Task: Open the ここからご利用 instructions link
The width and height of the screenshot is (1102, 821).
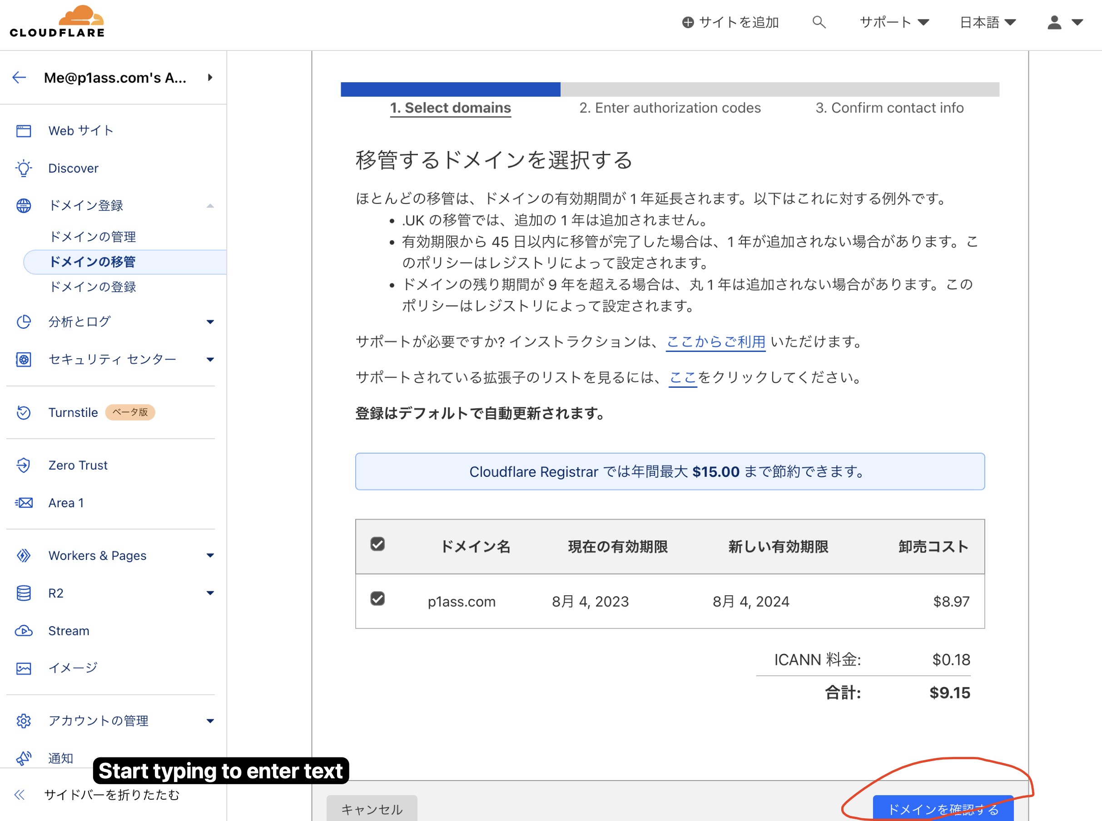Action: coord(715,342)
